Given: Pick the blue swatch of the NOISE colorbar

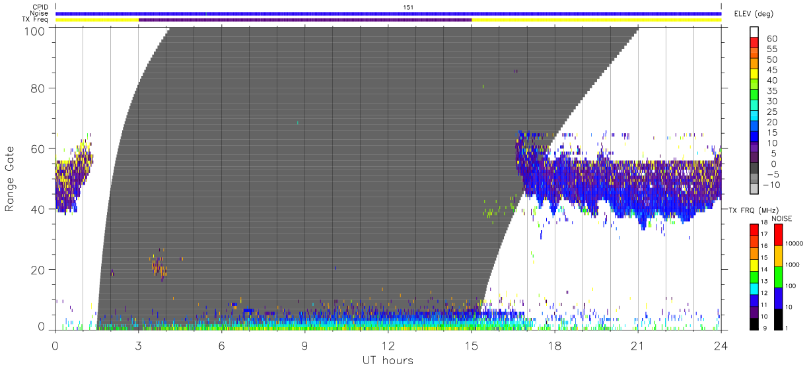Looking at the screenshot, I should click(779, 298).
